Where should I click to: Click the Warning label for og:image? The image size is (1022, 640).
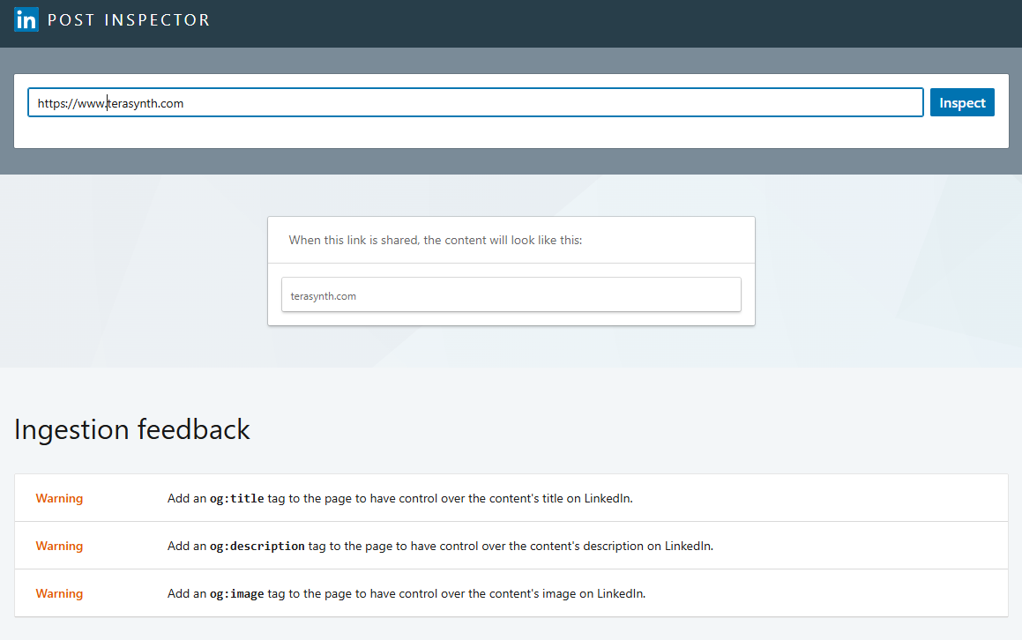[x=59, y=593]
